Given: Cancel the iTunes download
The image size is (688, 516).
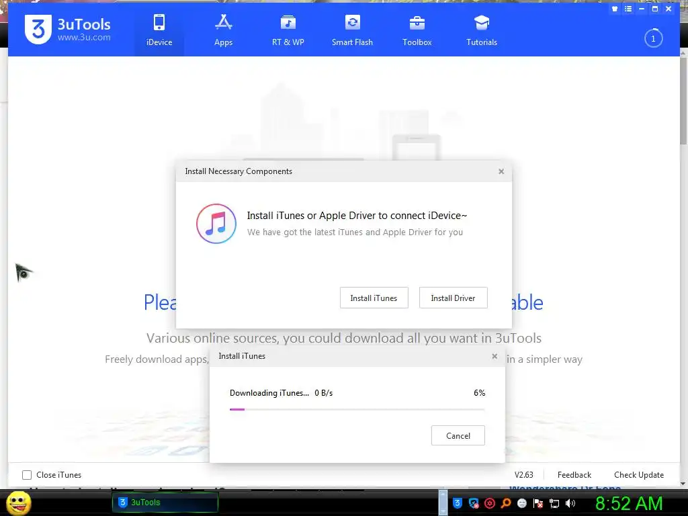Looking at the screenshot, I should coord(458,435).
